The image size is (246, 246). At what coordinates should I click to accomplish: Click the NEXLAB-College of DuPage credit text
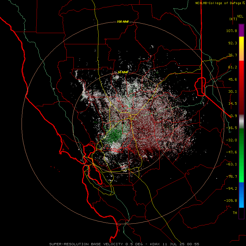220,3
